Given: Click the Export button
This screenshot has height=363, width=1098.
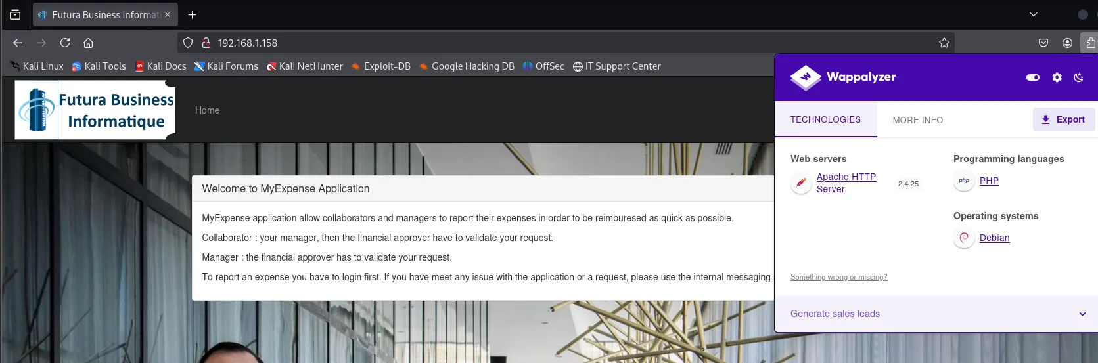Looking at the screenshot, I should pyautogui.click(x=1063, y=119).
